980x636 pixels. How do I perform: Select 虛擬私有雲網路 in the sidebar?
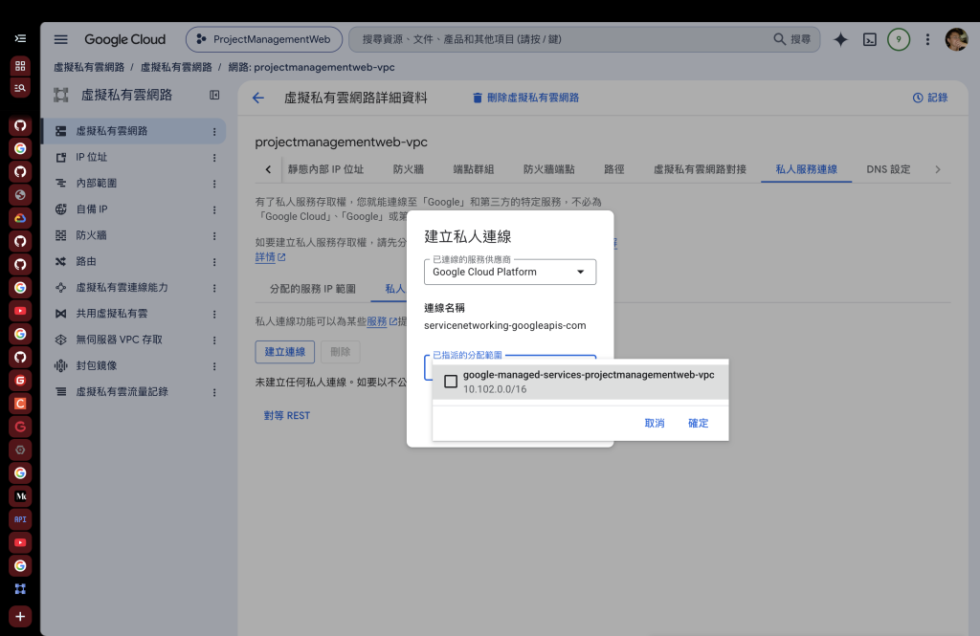(134, 131)
